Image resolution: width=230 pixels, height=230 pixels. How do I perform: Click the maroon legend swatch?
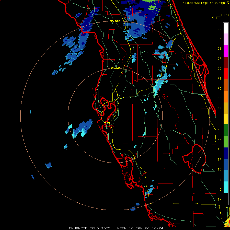226,62
